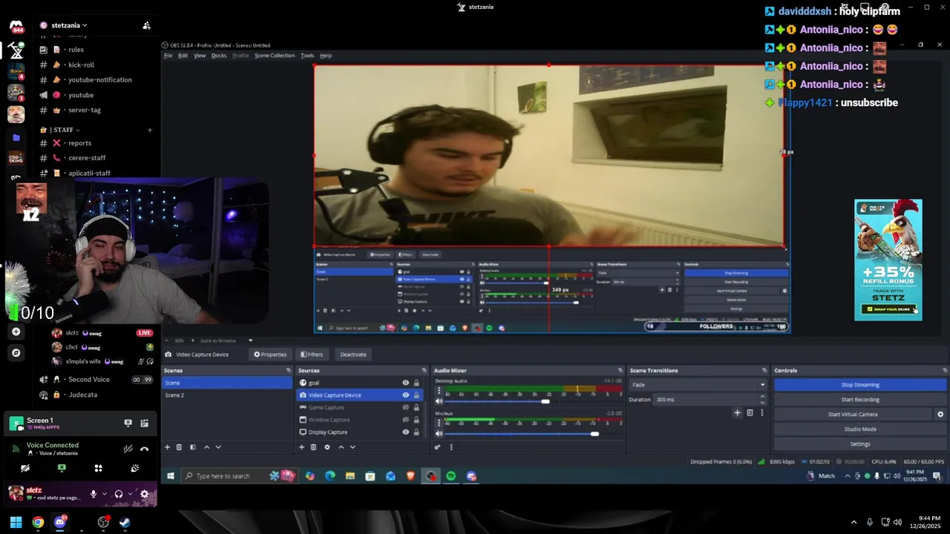
Task: Open scene transitions three-dot menu
Action: (x=761, y=413)
